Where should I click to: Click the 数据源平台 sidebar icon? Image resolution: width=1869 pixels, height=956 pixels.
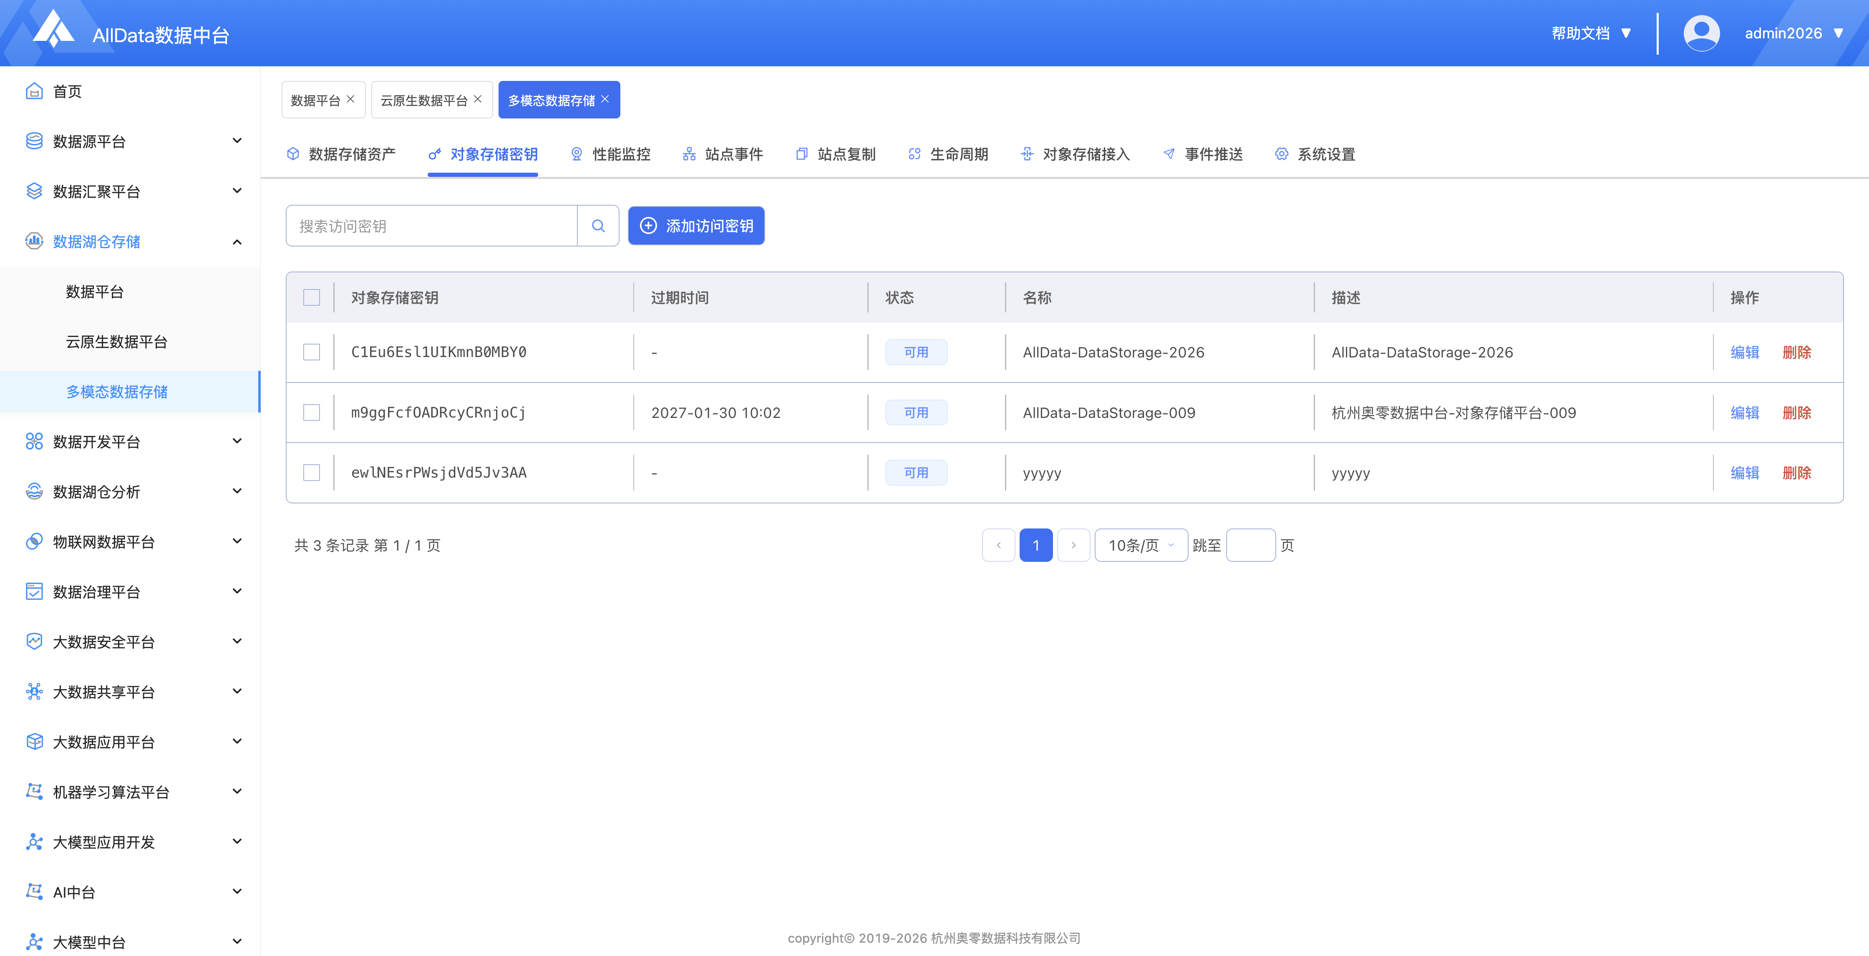(34, 141)
